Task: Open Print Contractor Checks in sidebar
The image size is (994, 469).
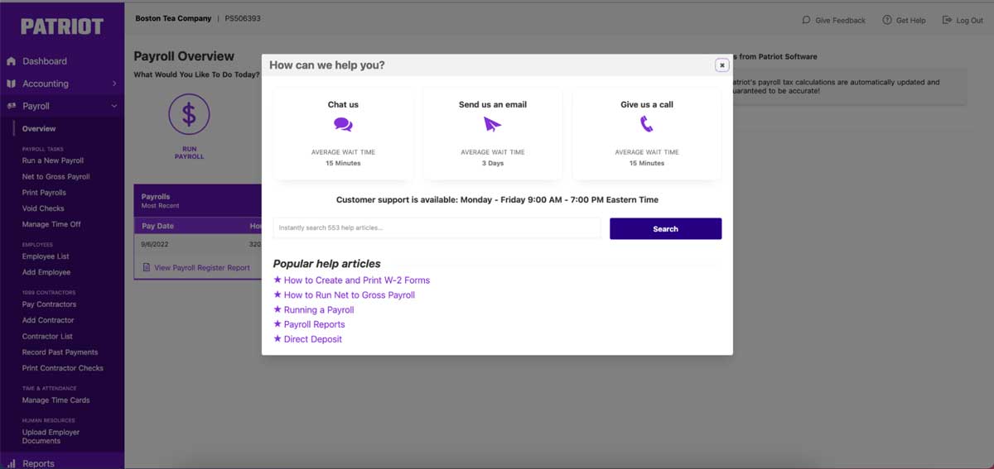Action: (x=63, y=368)
